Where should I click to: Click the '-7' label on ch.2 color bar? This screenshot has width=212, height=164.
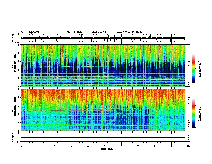click(197, 128)
